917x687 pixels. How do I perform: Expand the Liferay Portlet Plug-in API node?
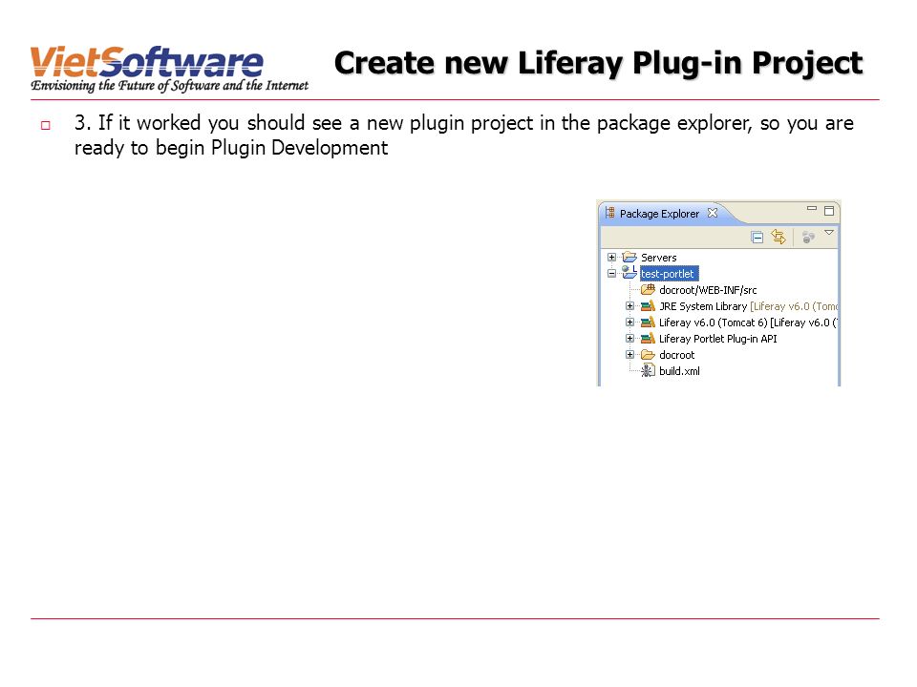point(629,338)
